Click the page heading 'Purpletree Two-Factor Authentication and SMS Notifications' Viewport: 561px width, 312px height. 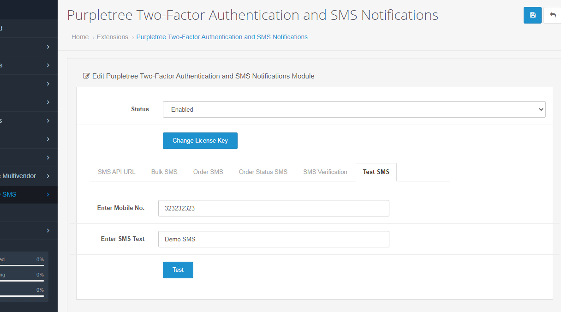click(x=253, y=15)
